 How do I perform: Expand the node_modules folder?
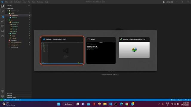pos(15,11)
